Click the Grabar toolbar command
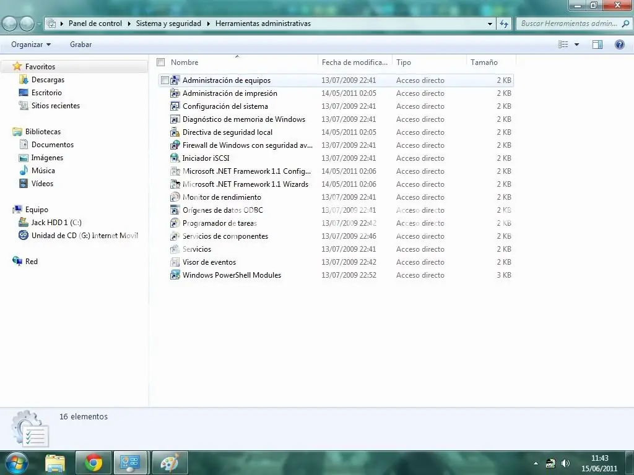The height and width of the screenshot is (475, 634). (80, 45)
